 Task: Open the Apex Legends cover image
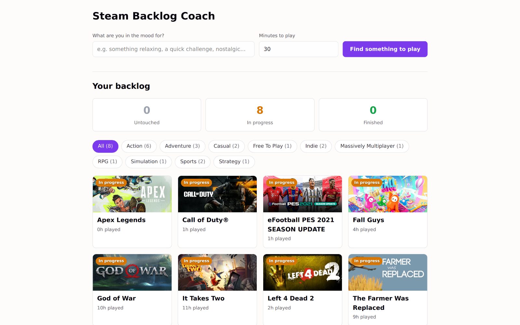tap(132, 194)
